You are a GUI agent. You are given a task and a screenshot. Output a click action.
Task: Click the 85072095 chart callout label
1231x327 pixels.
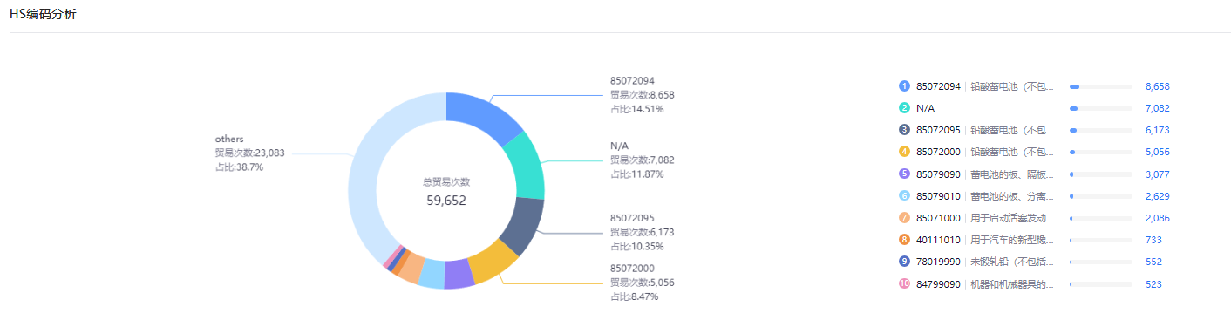coord(632,218)
